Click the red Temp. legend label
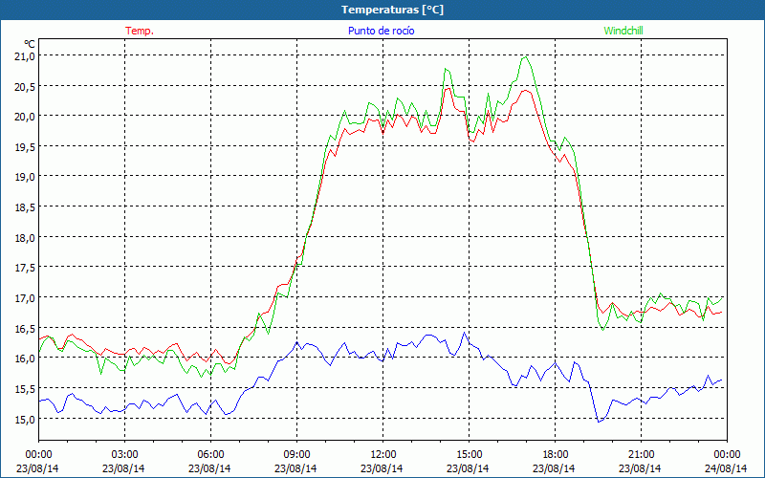The image size is (765, 478). [x=140, y=31]
